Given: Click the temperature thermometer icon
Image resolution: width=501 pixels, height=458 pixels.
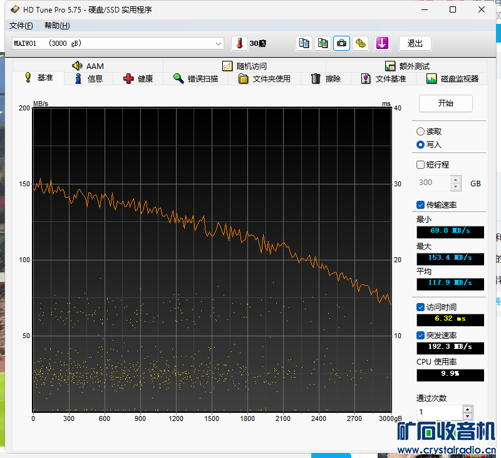Looking at the screenshot, I should click(239, 43).
